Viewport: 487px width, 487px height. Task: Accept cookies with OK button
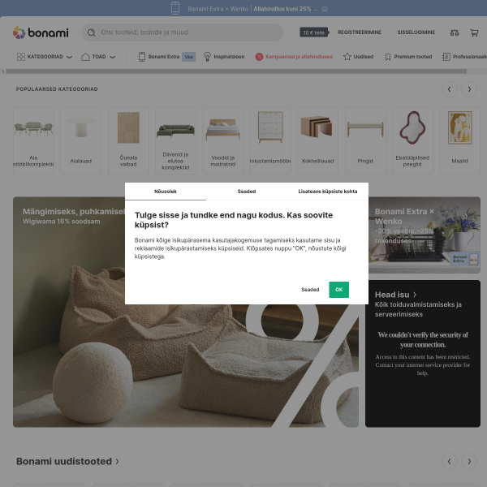[x=338, y=290]
